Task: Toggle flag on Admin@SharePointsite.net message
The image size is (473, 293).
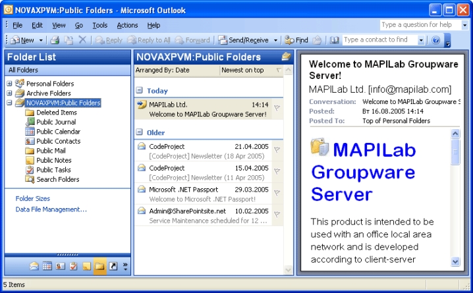Action: click(x=277, y=215)
